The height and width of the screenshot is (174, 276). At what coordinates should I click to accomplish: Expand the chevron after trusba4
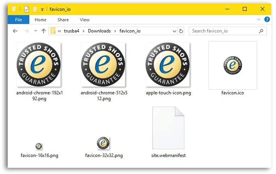point(84,31)
